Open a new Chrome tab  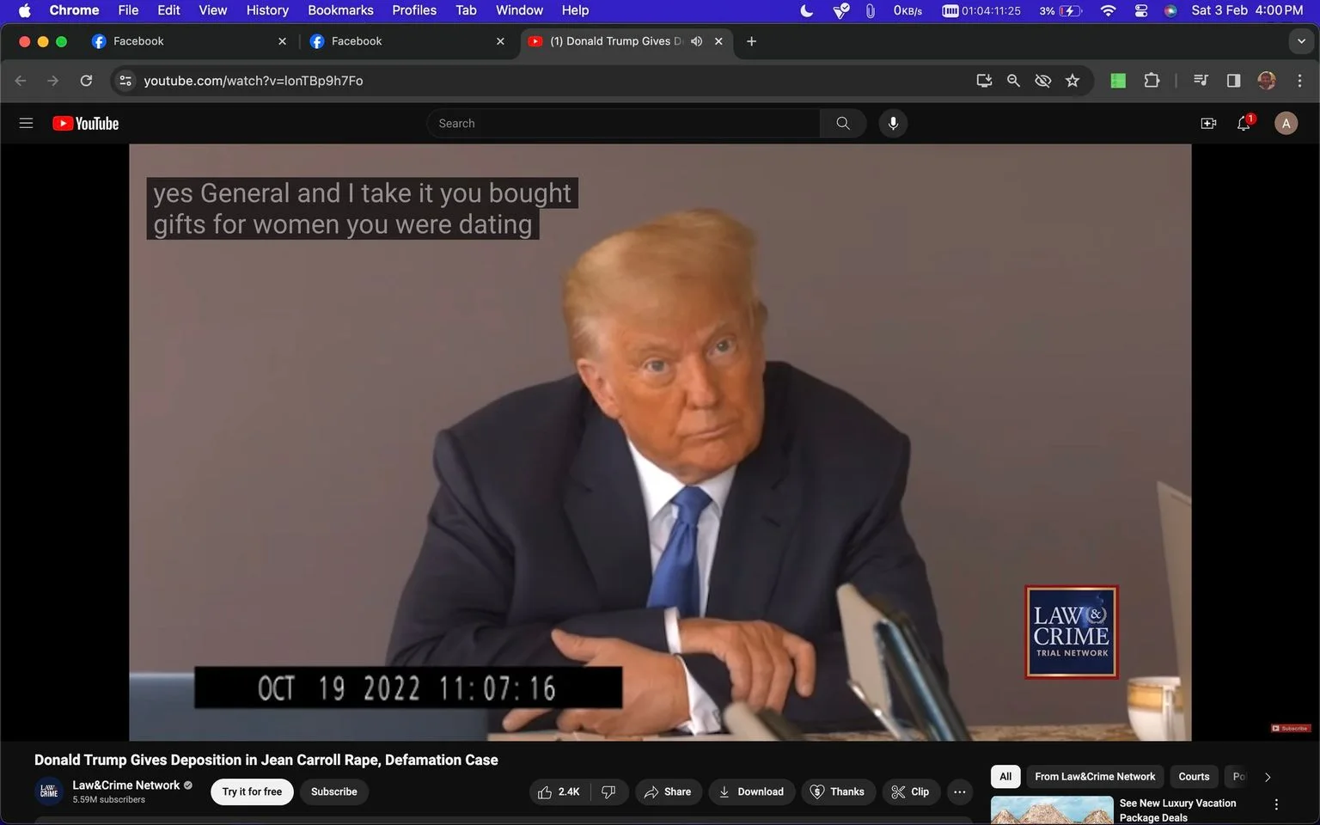click(751, 41)
